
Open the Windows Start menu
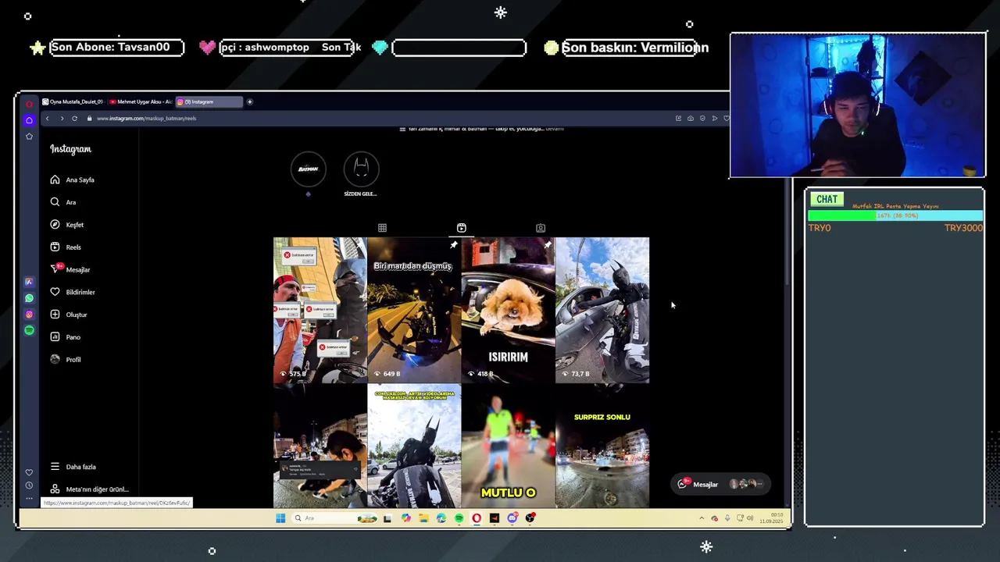280,518
